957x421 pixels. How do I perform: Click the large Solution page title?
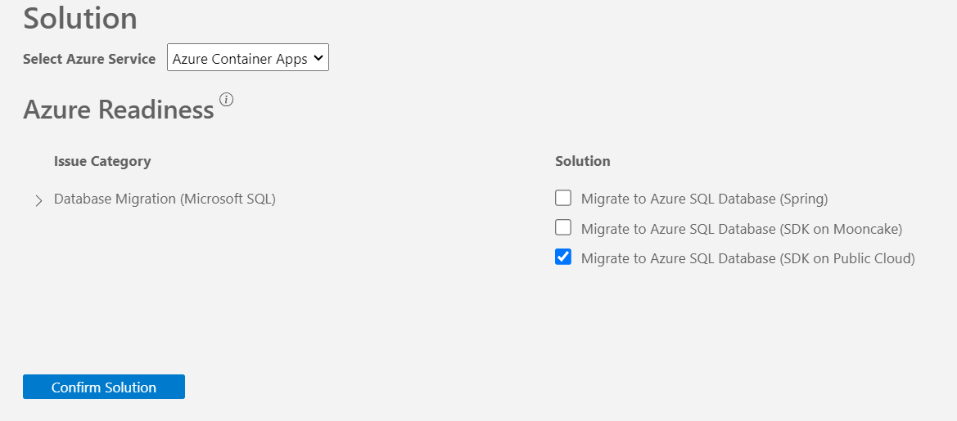pos(80,18)
